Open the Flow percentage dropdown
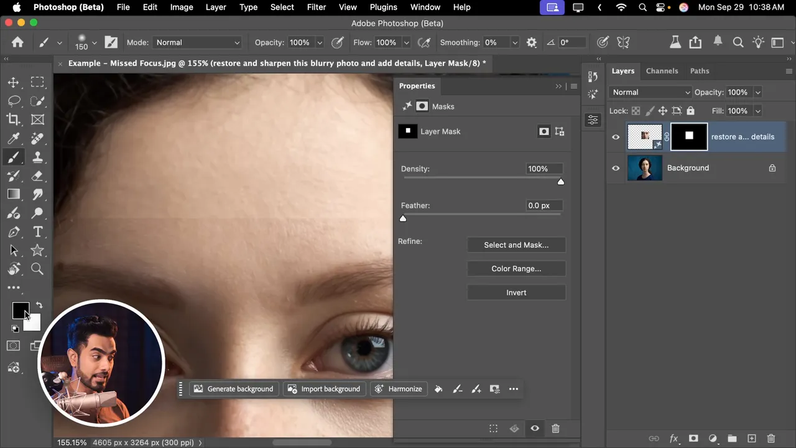Viewport: 796px width, 448px height. 406,42
